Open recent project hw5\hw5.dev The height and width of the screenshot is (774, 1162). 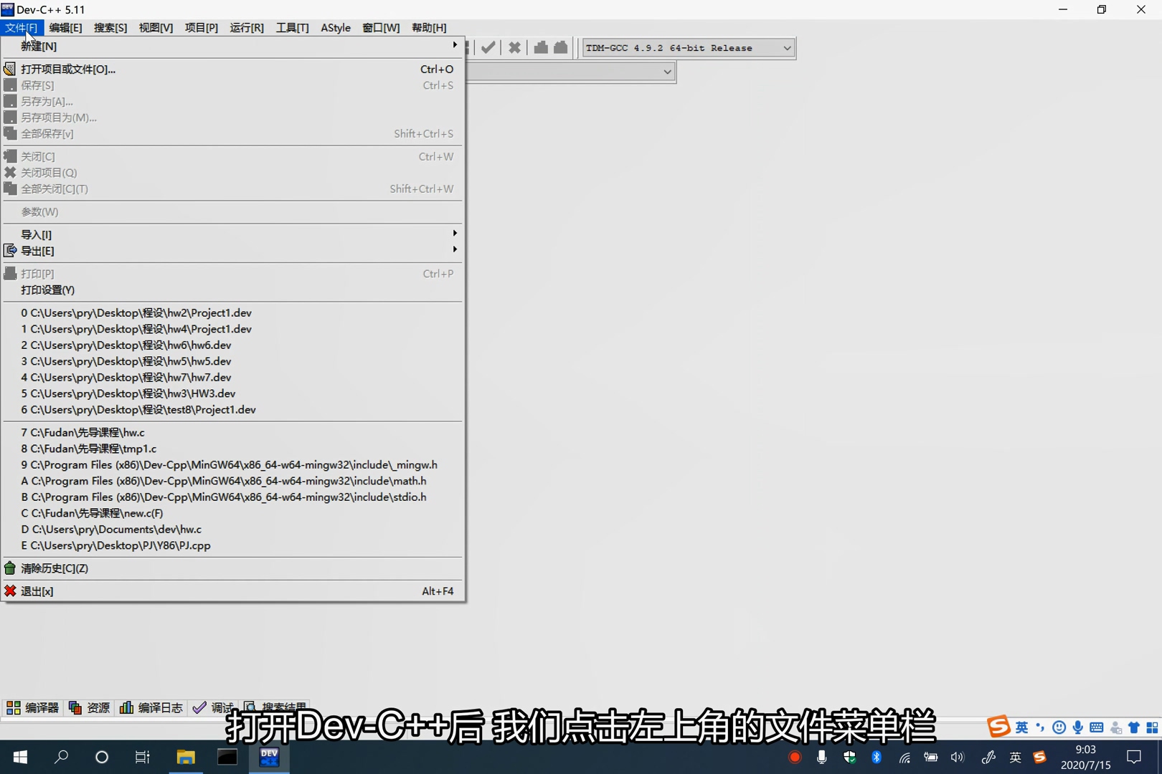(232, 361)
